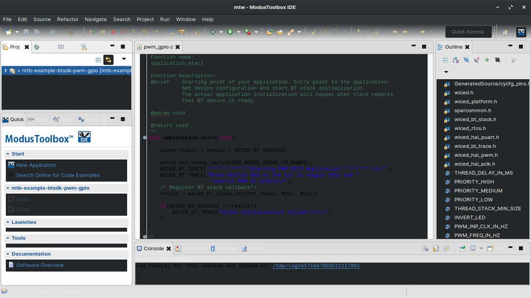Click the Back navigation arrow icon
Image resolution: width=531 pixels, height=298 pixels.
[405, 32]
